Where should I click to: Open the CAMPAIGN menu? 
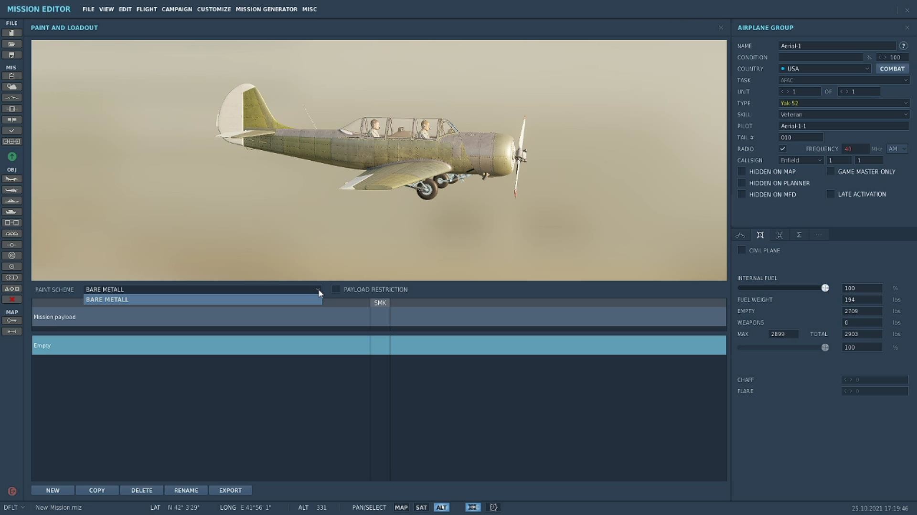pyautogui.click(x=177, y=9)
